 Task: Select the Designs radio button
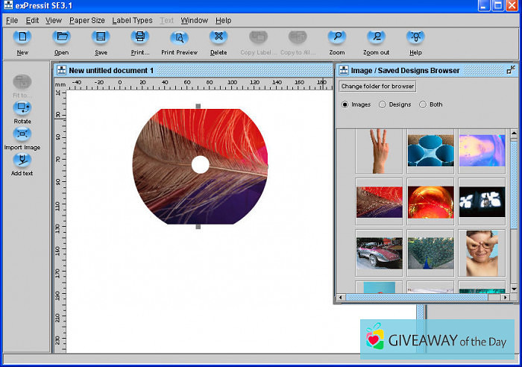[383, 104]
